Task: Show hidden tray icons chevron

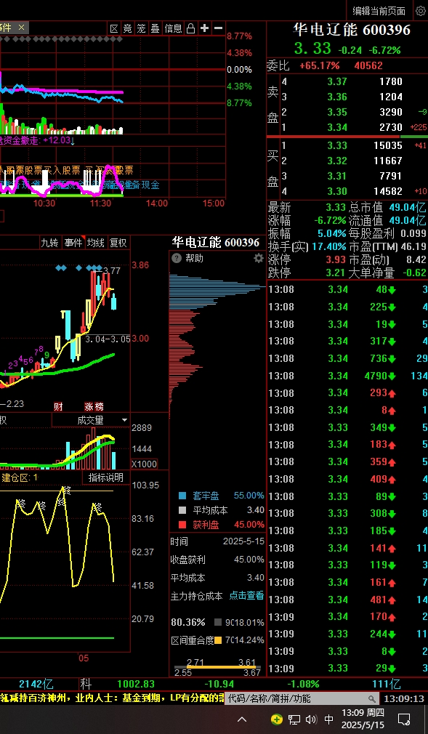Action: (x=242, y=719)
